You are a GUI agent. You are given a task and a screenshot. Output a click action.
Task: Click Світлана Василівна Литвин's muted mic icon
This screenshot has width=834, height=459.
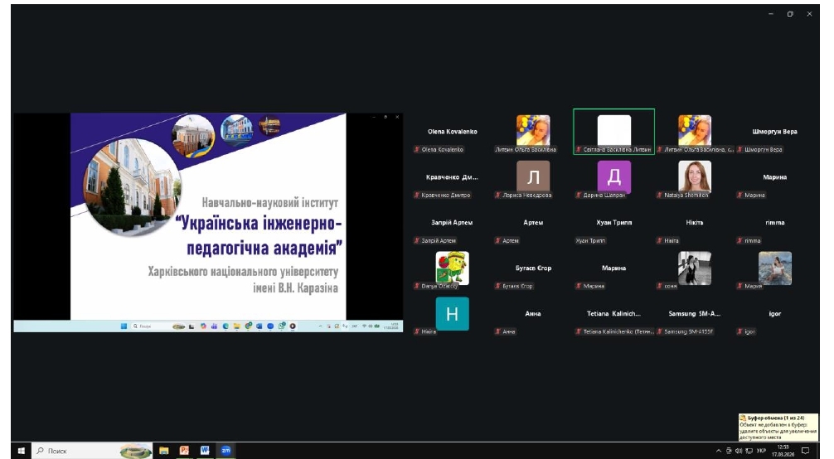(x=579, y=149)
